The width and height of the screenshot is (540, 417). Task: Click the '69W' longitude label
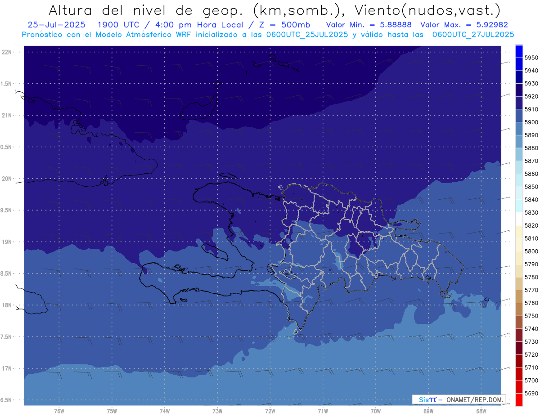[x=428, y=411]
